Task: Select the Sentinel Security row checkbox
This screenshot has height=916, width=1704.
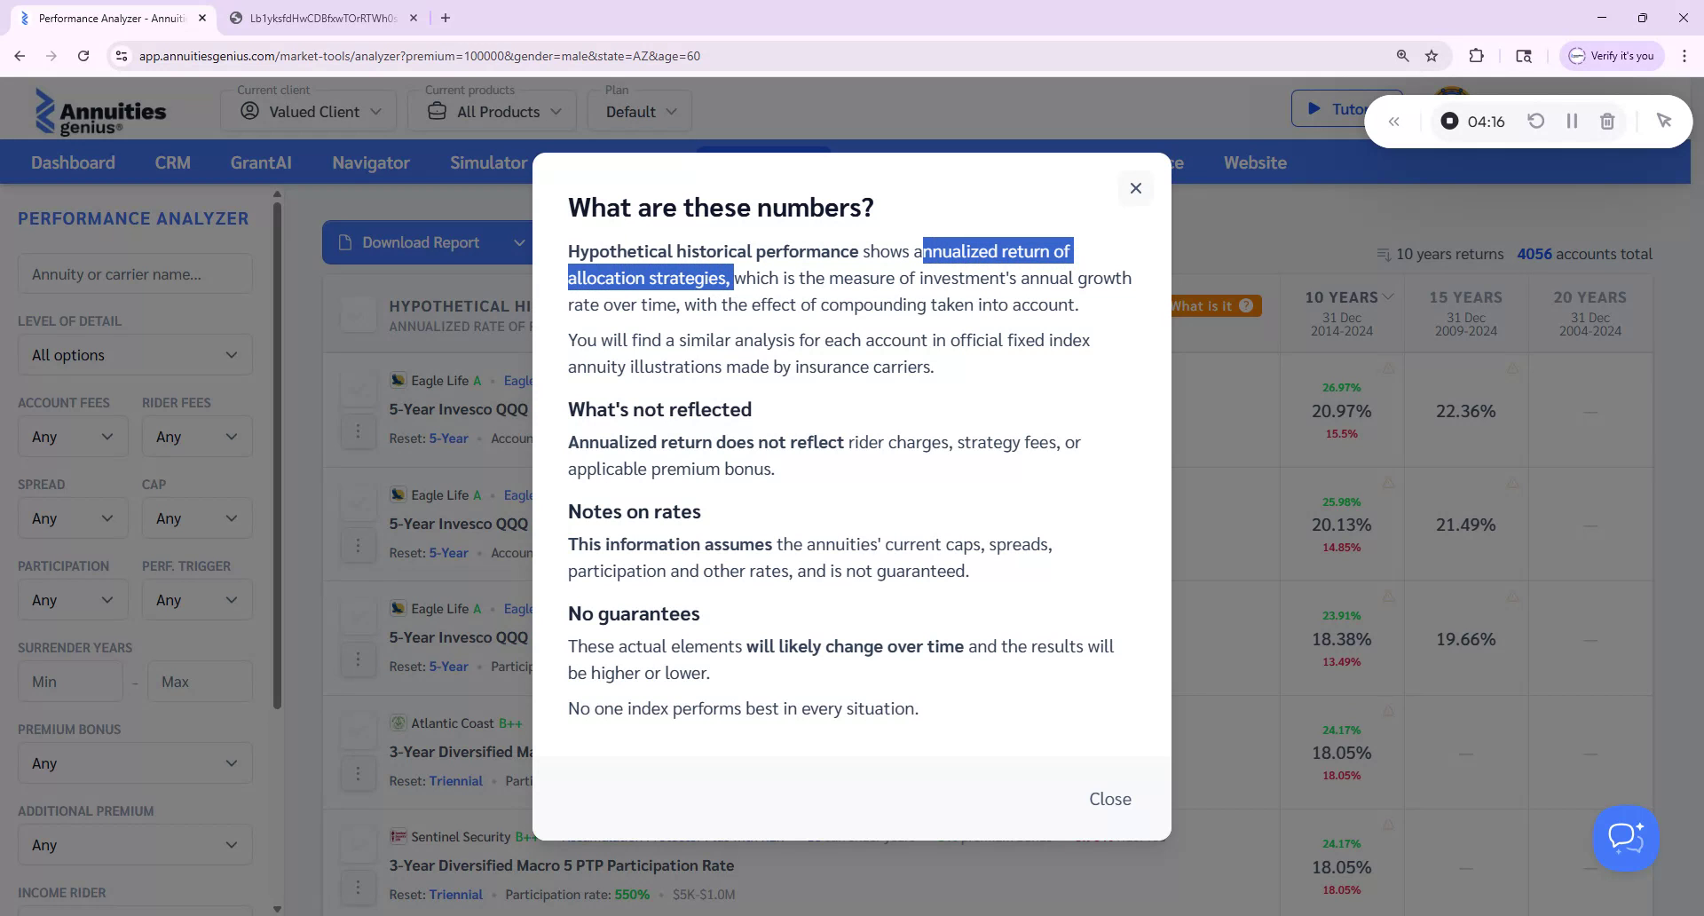Action: 359,844
